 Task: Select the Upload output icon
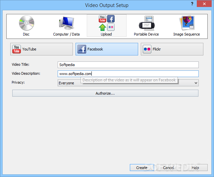[107, 23]
